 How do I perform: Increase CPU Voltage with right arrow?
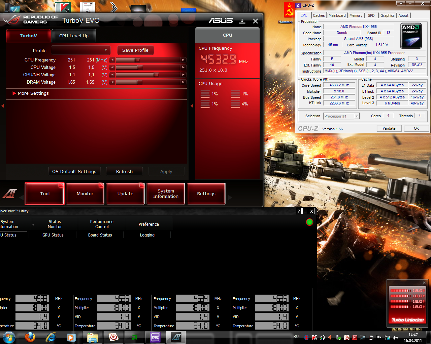183,68
